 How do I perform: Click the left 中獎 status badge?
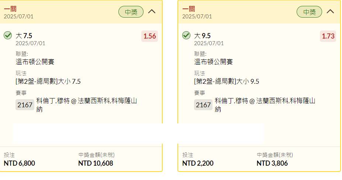click(x=131, y=12)
